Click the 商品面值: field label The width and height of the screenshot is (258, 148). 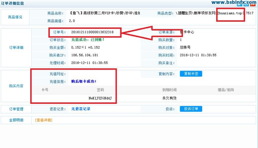click(x=55, y=21)
